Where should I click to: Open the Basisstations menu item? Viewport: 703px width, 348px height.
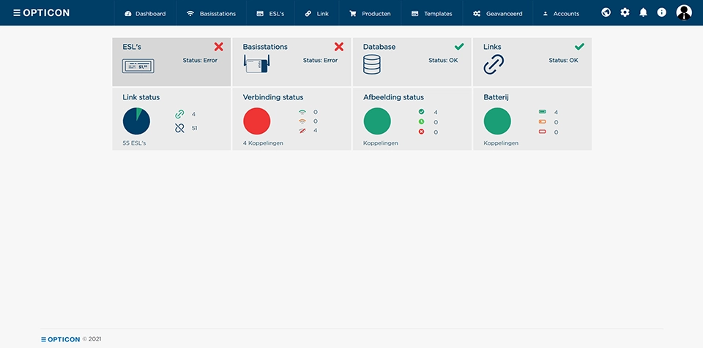tap(211, 13)
